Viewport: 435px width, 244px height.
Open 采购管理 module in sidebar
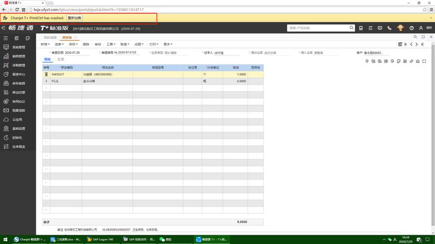tap(18, 65)
